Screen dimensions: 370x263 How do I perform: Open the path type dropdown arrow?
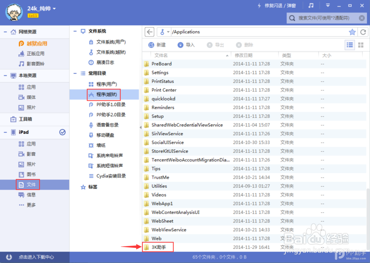coord(168,32)
